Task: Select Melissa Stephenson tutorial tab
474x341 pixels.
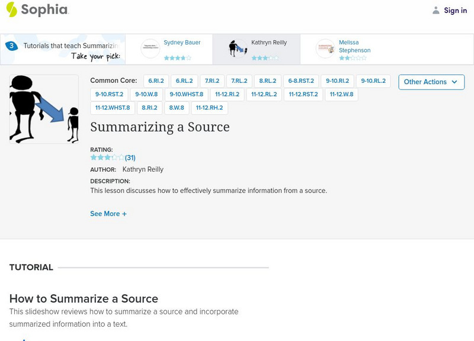Action: [x=344, y=49]
